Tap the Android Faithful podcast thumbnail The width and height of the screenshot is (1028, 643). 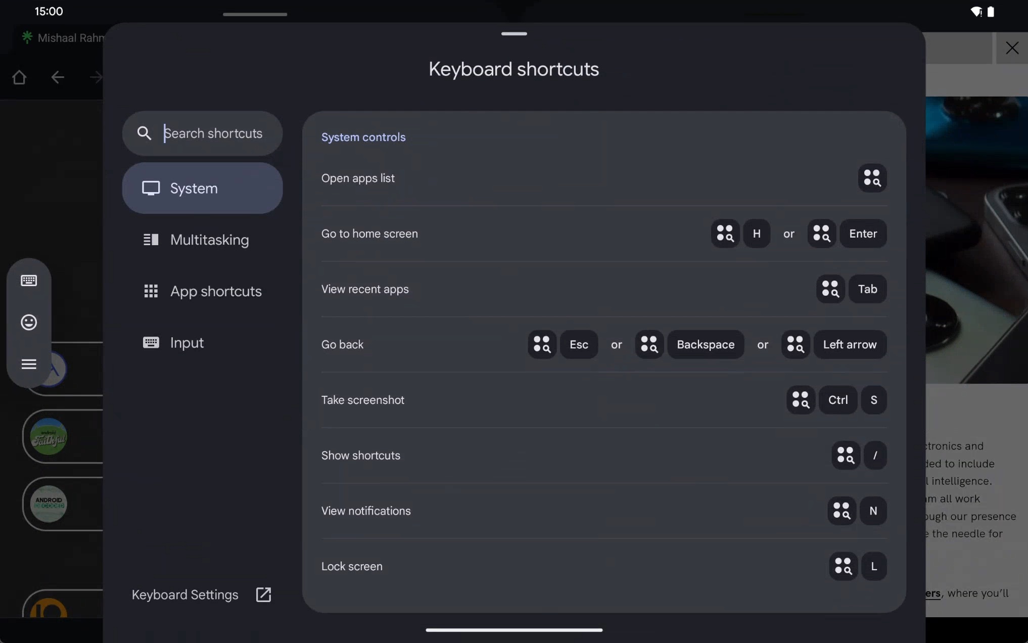pos(49,436)
